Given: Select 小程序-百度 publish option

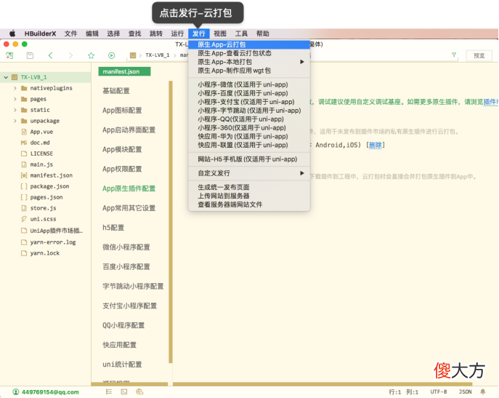Looking at the screenshot, I should [x=249, y=93].
